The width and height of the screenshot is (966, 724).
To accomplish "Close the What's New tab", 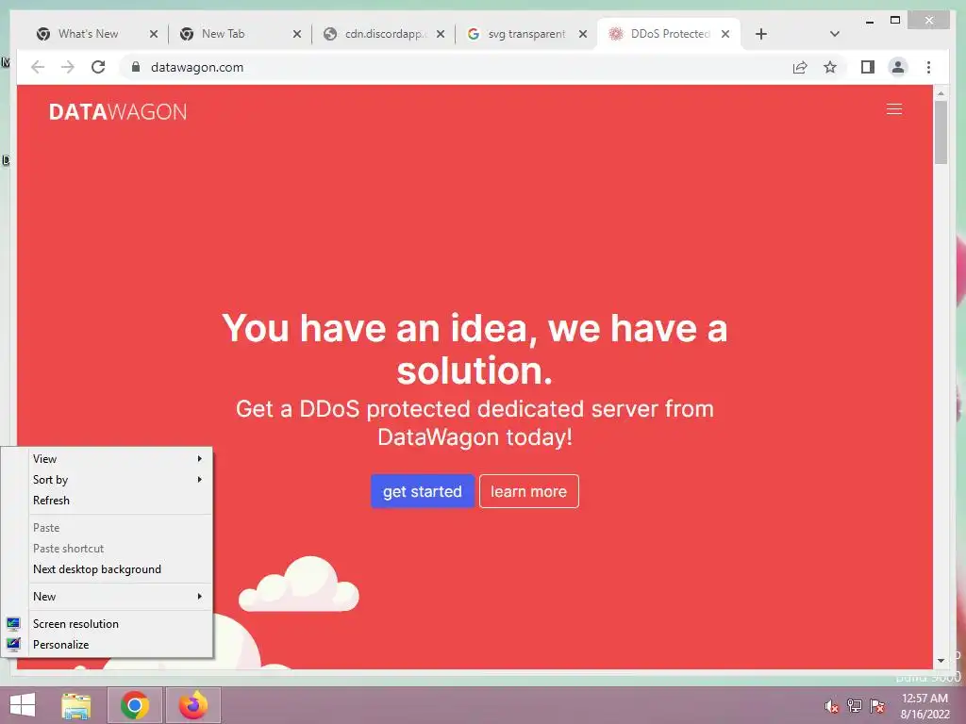I will pyautogui.click(x=154, y=34).
